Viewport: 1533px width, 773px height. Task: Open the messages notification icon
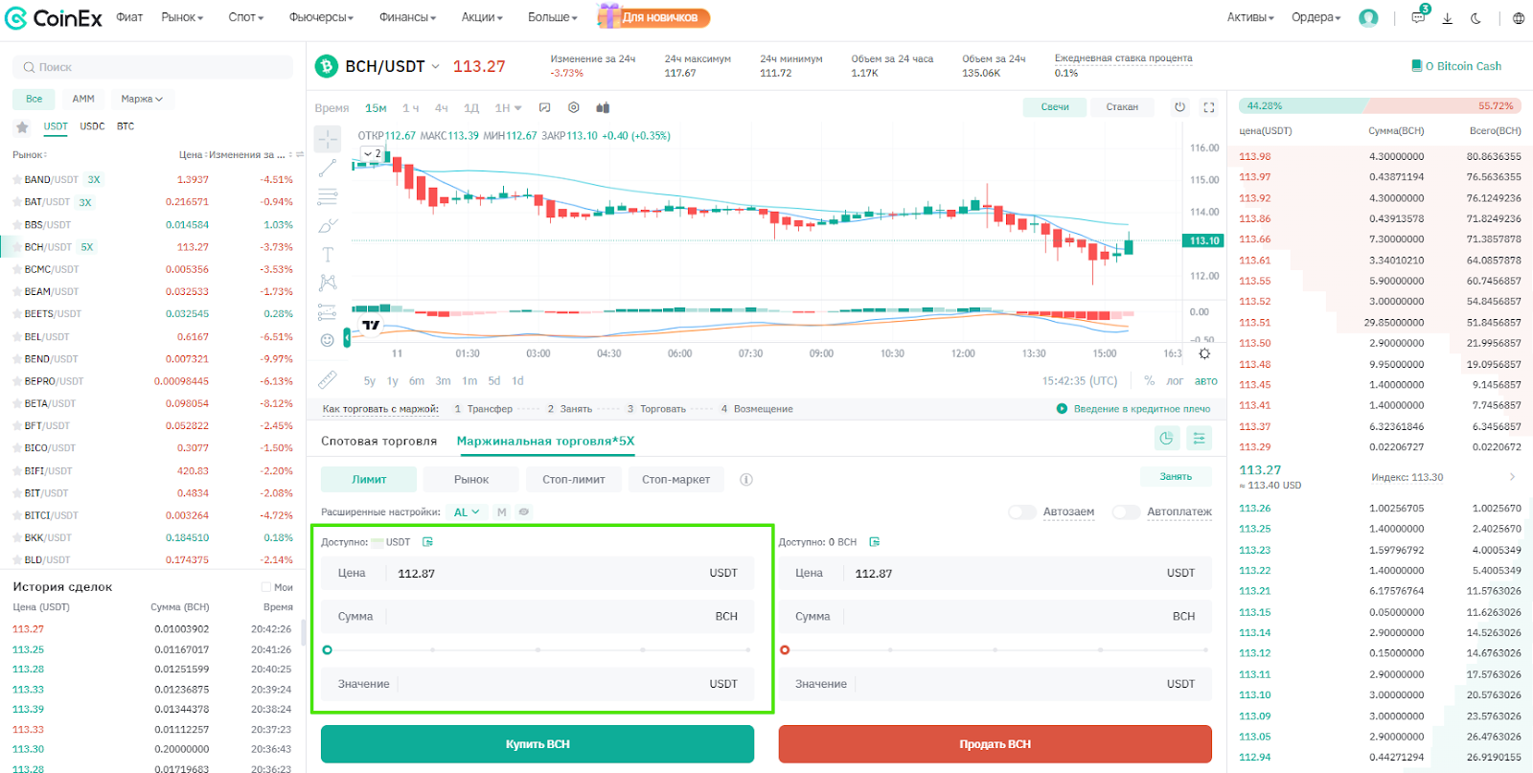pos(1418,18)
